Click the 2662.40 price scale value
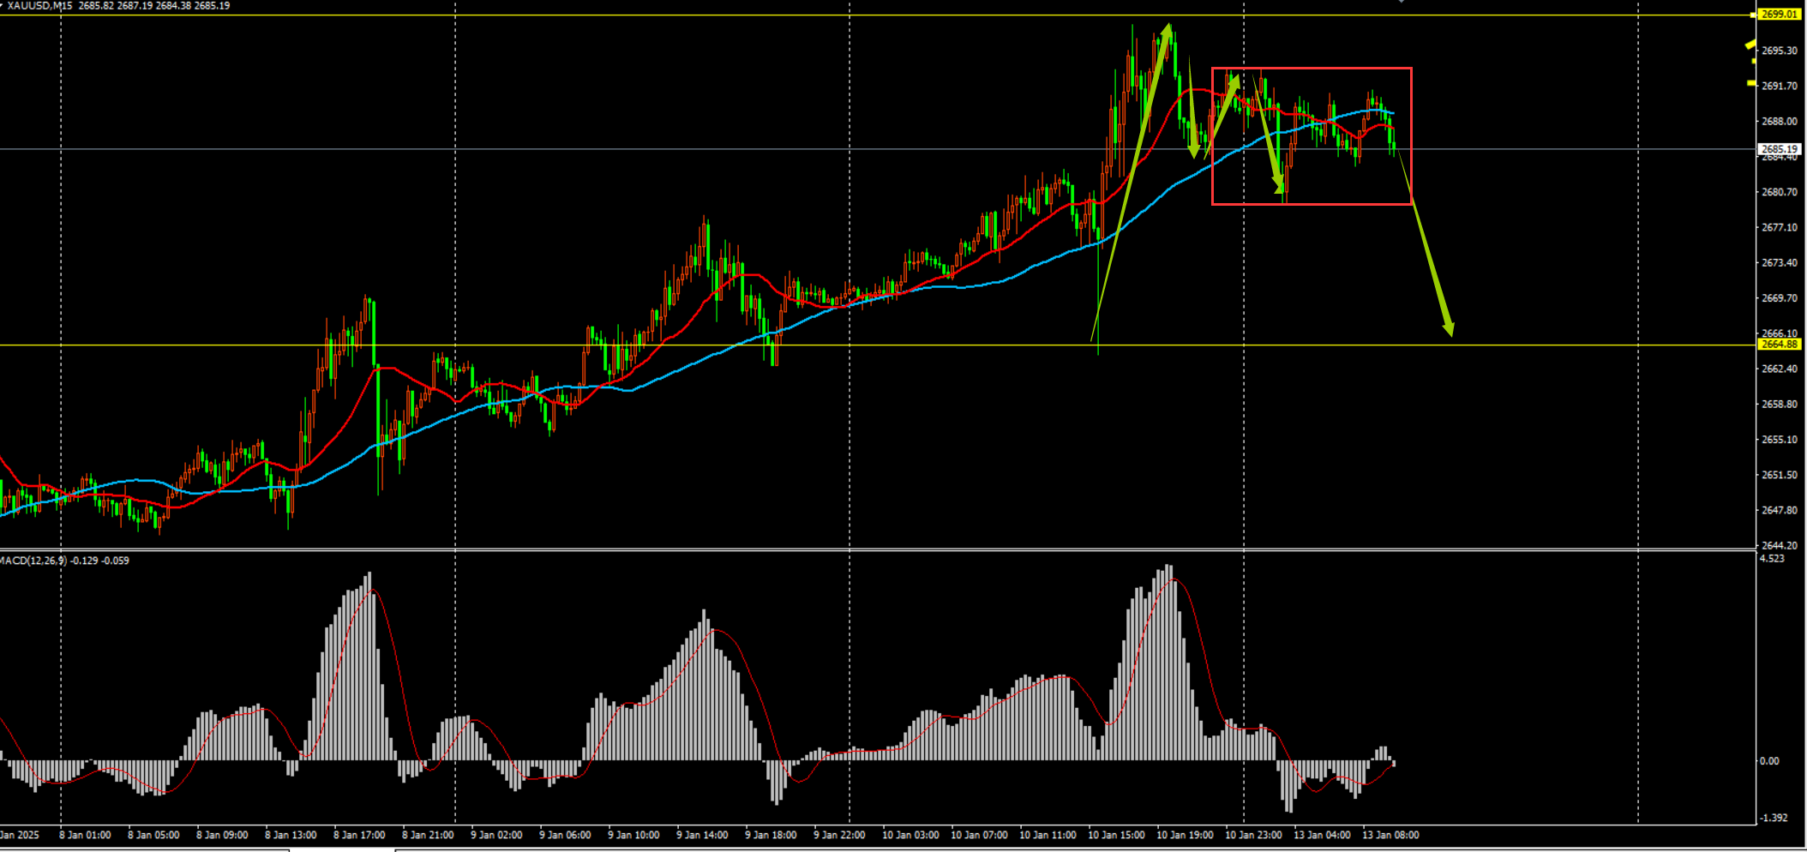Image resolution: width=1807 pixels, height=852 pixels. [1780, 369]
